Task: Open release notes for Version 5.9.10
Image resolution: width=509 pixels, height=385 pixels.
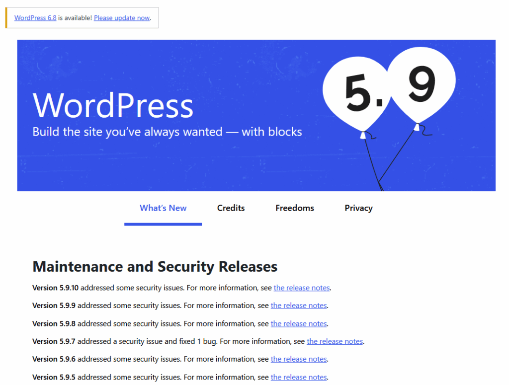Action: click(302, 288)
